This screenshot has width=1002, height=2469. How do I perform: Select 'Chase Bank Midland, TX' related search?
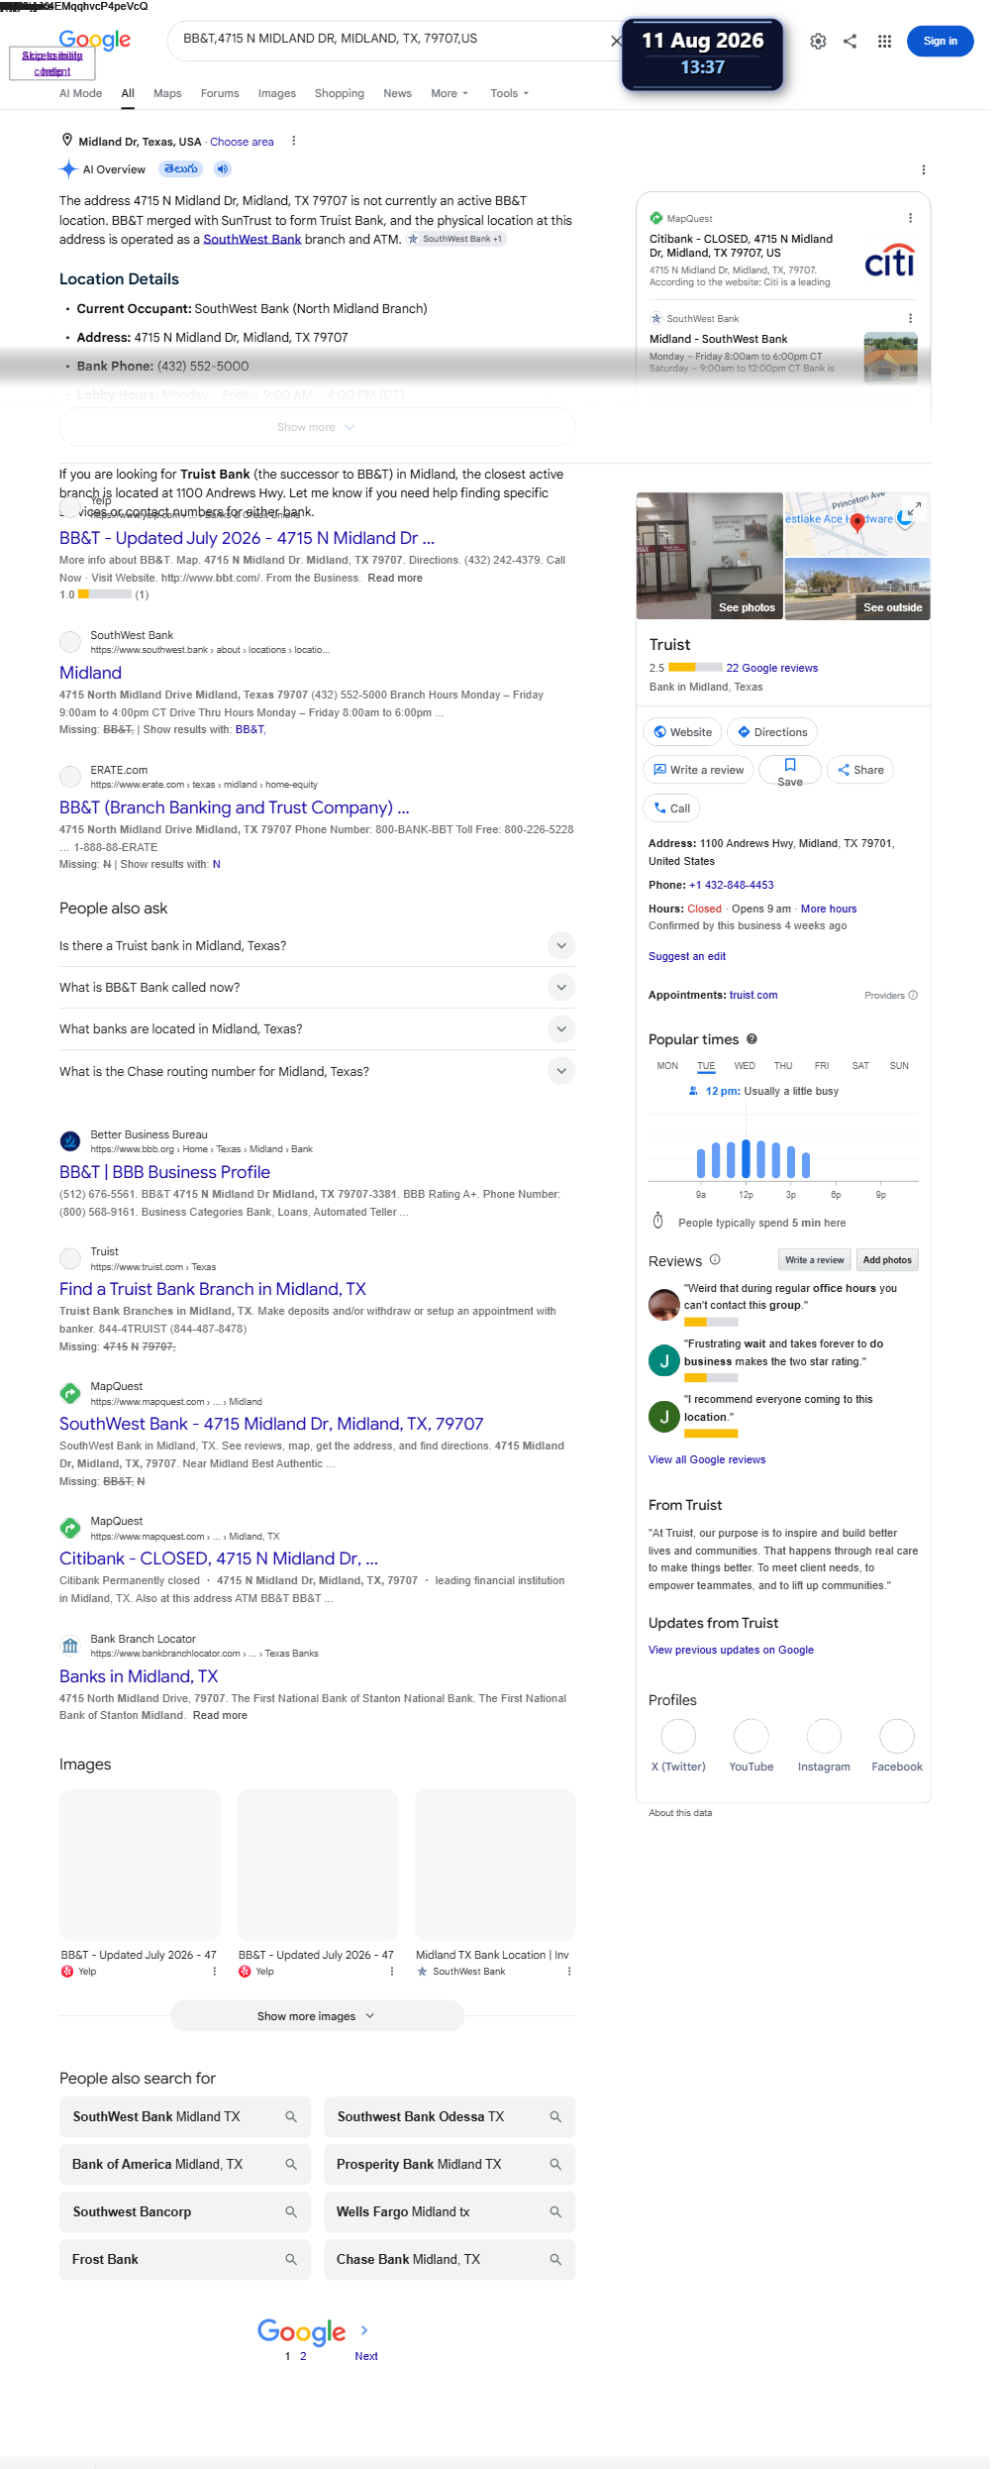(x=450, y=2259)
